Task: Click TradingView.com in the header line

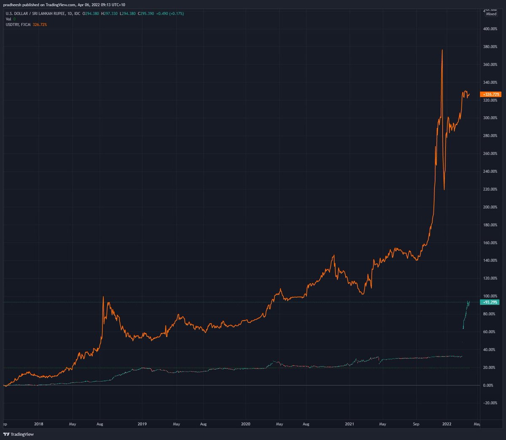Action: point(61,5)
